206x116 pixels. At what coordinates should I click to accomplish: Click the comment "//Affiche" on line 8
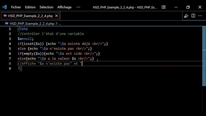pos(27,64)
